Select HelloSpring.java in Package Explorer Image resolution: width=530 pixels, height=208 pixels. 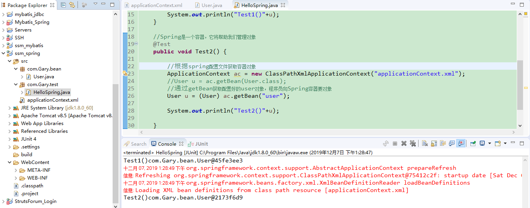[x=52, y=92]
